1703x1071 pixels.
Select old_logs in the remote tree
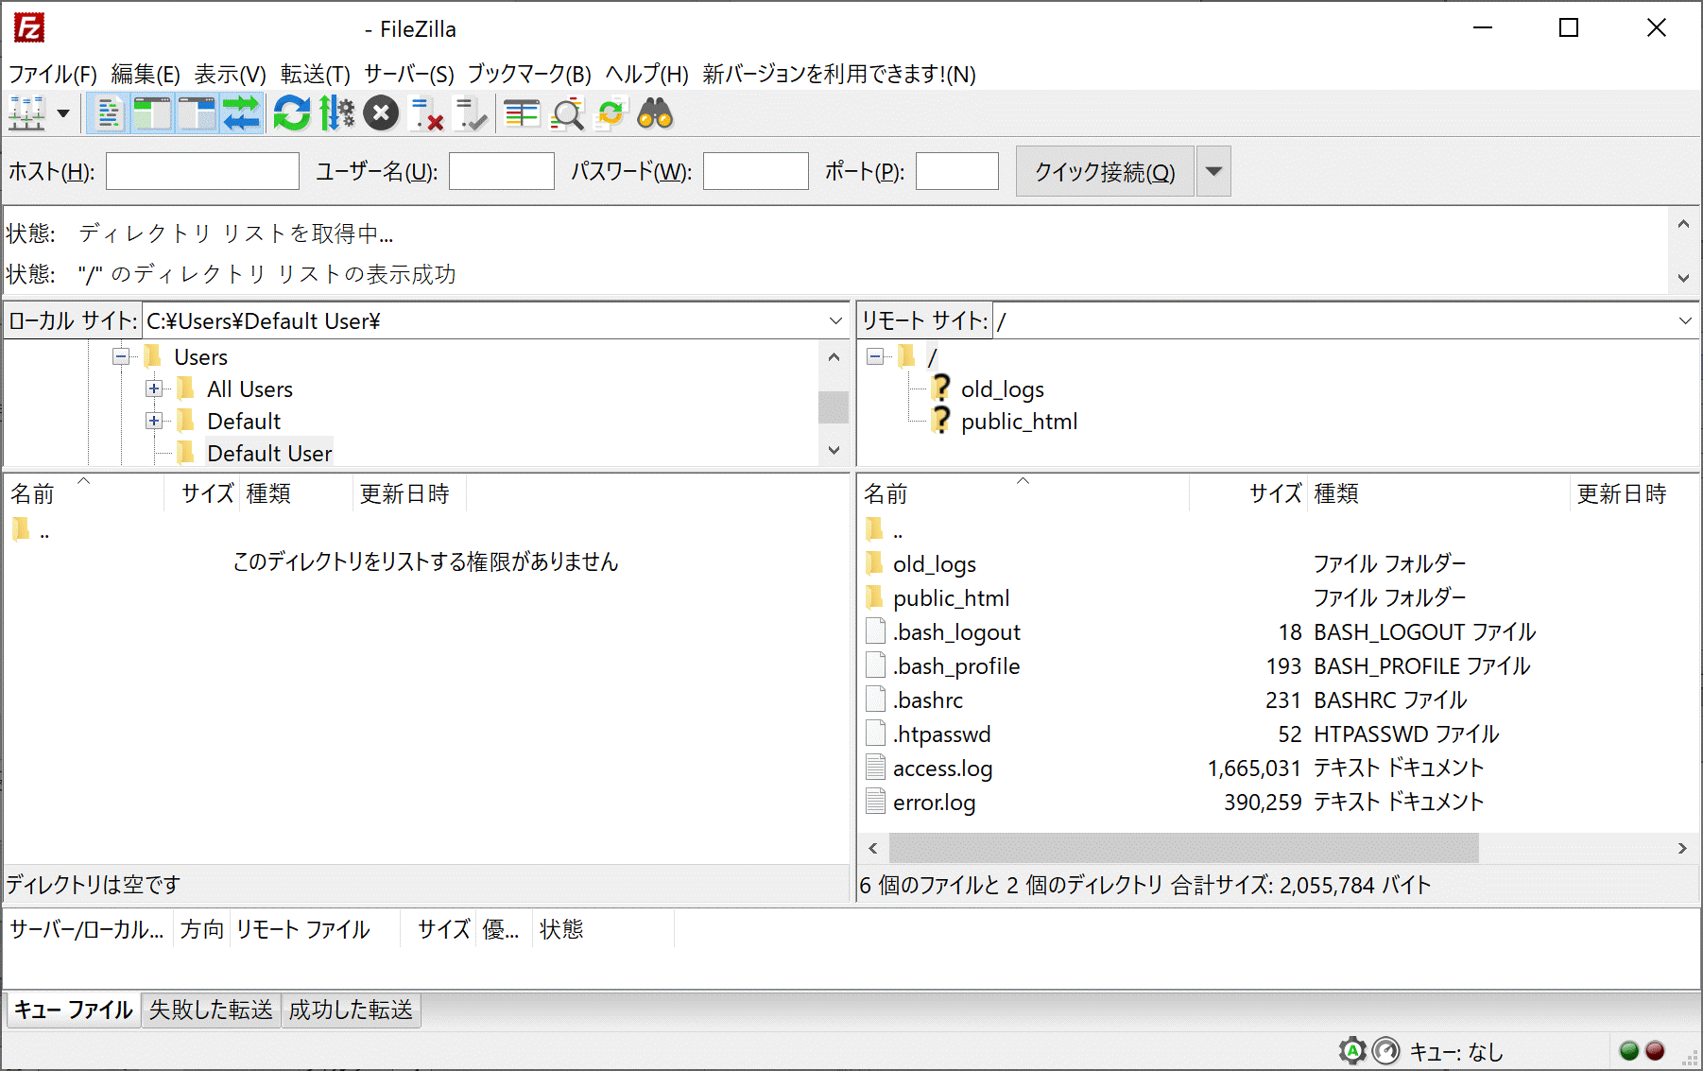point(1003,389)
